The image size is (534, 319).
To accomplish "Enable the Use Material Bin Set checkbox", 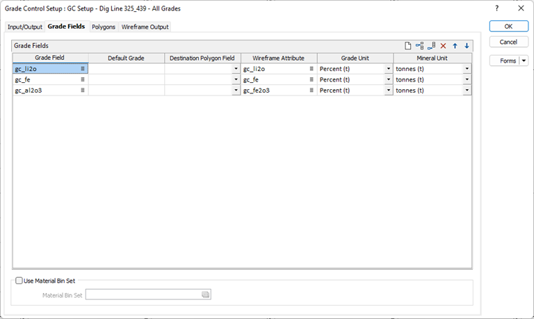I will tap(19, 281).
